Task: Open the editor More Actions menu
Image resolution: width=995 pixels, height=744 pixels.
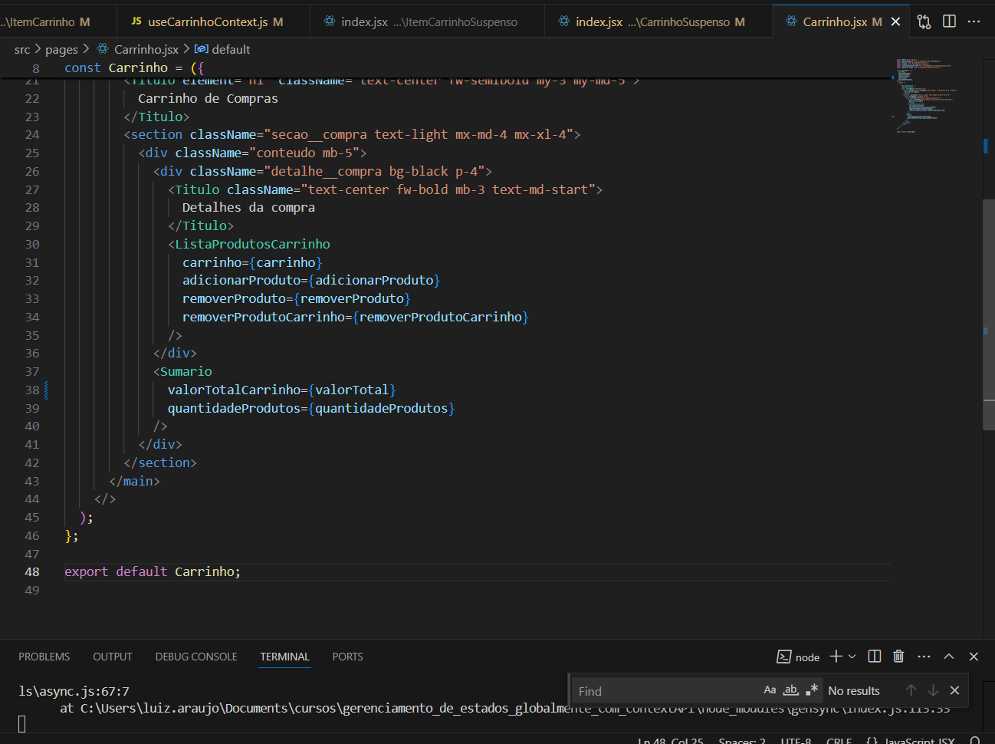Action: pos(974,21)
